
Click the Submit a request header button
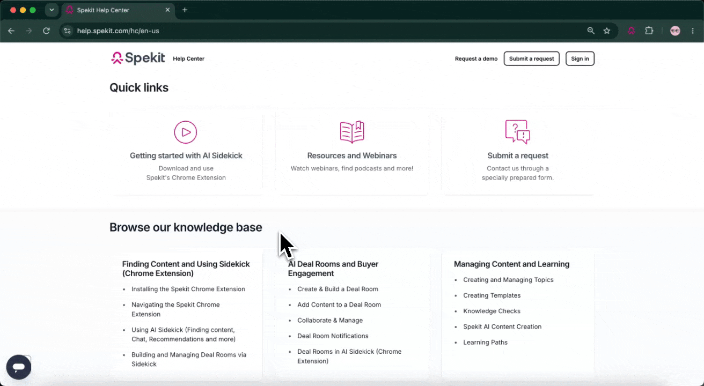coord(531,58)
